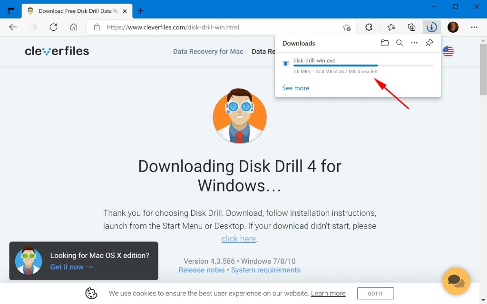Search downloads in the Downloads panel
487x304 pixels.
pos(399,43)
